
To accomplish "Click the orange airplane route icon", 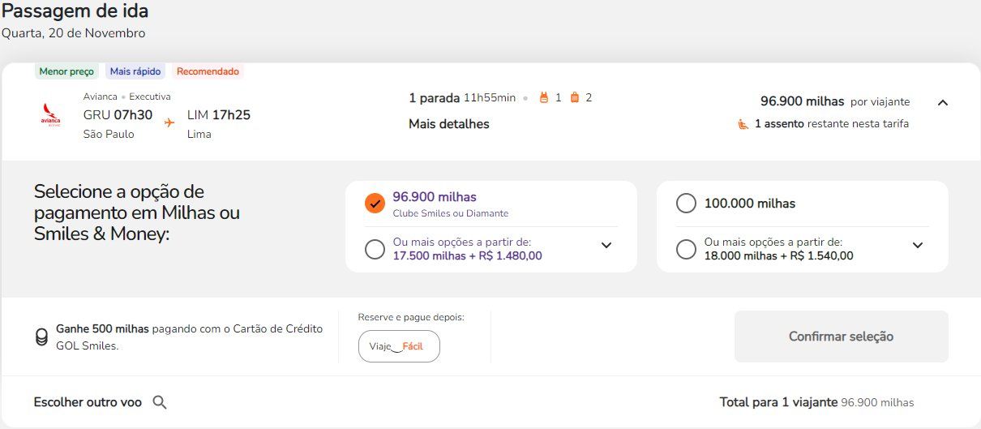I will click(169, 122).
